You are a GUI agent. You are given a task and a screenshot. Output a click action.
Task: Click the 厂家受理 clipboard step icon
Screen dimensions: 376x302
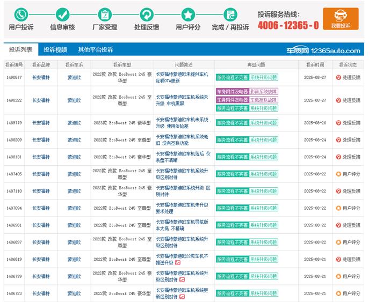(x=105, y=14)
